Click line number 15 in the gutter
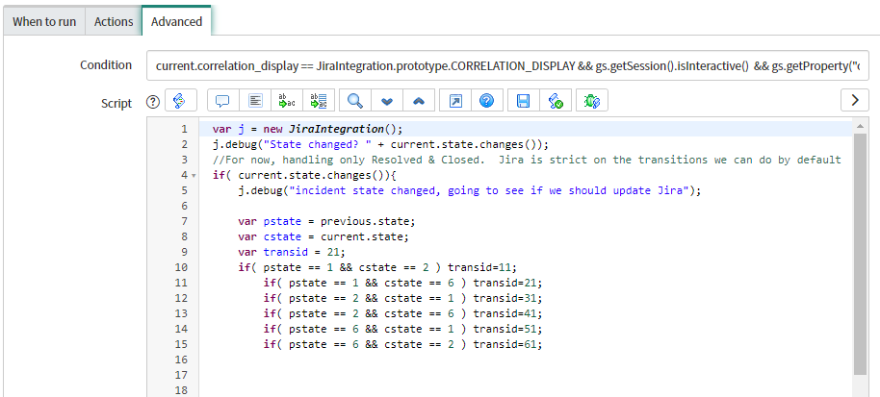Image resolution: width=880 pixels, height=397 pixels. pos(181,344)
